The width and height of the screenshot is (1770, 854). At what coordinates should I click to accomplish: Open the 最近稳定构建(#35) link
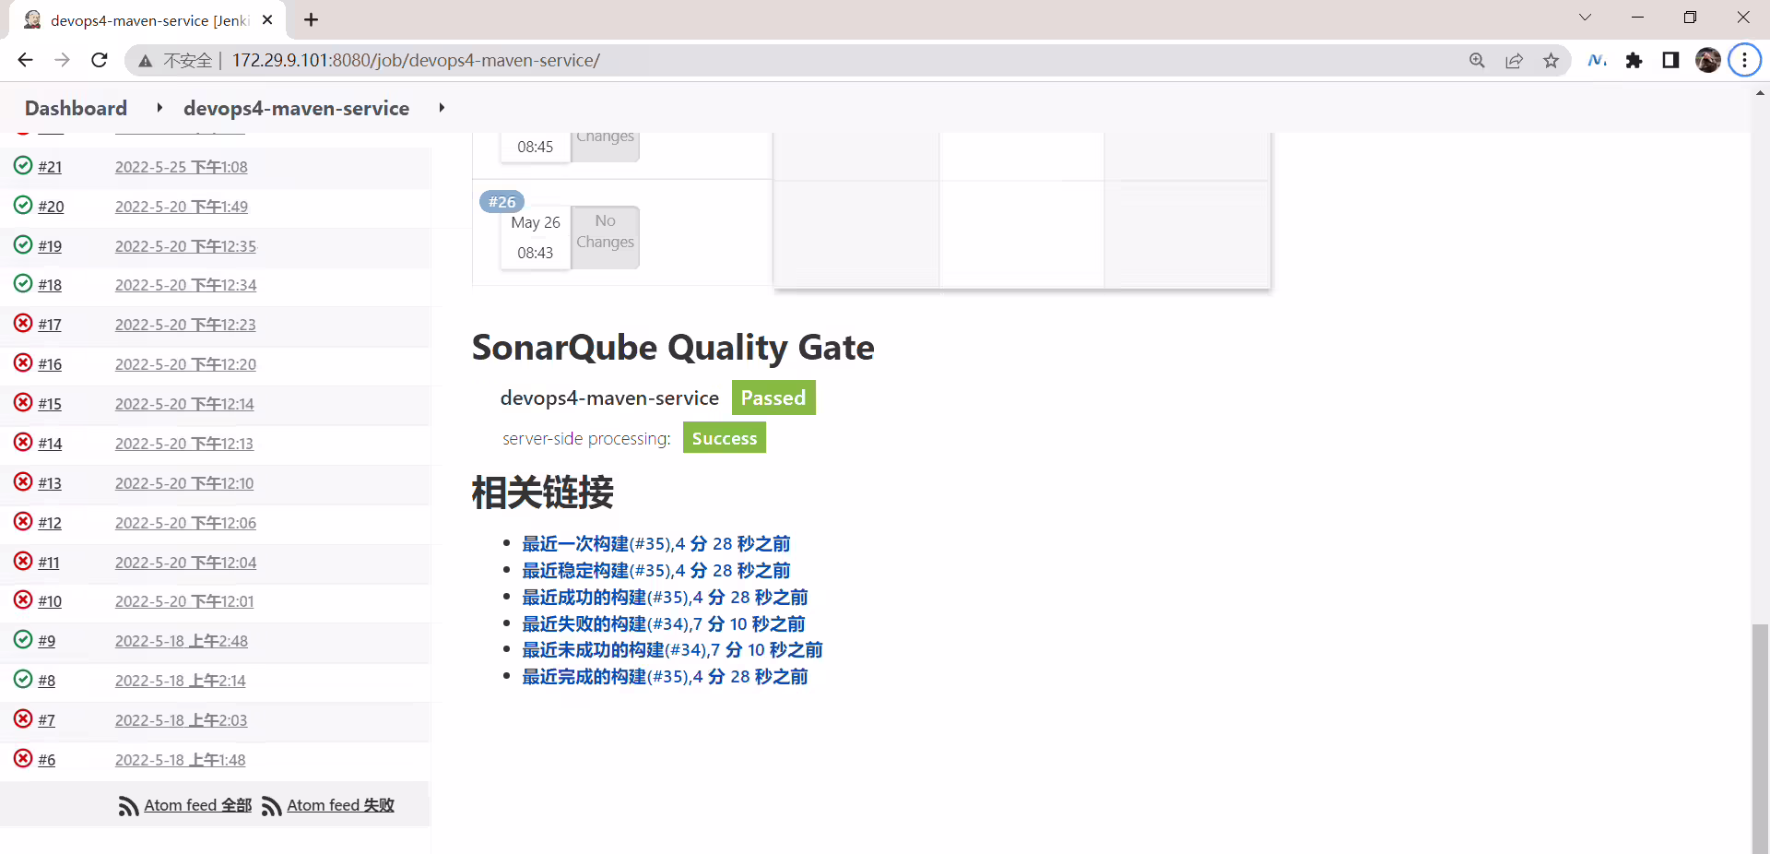[656, 571]
